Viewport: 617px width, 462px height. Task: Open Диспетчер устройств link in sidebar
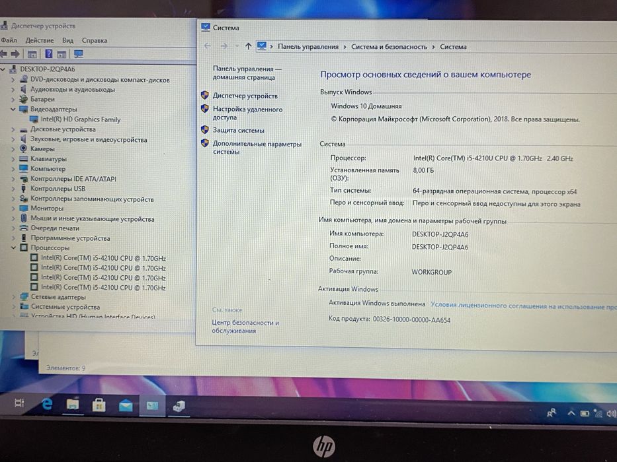coord(245,96)
